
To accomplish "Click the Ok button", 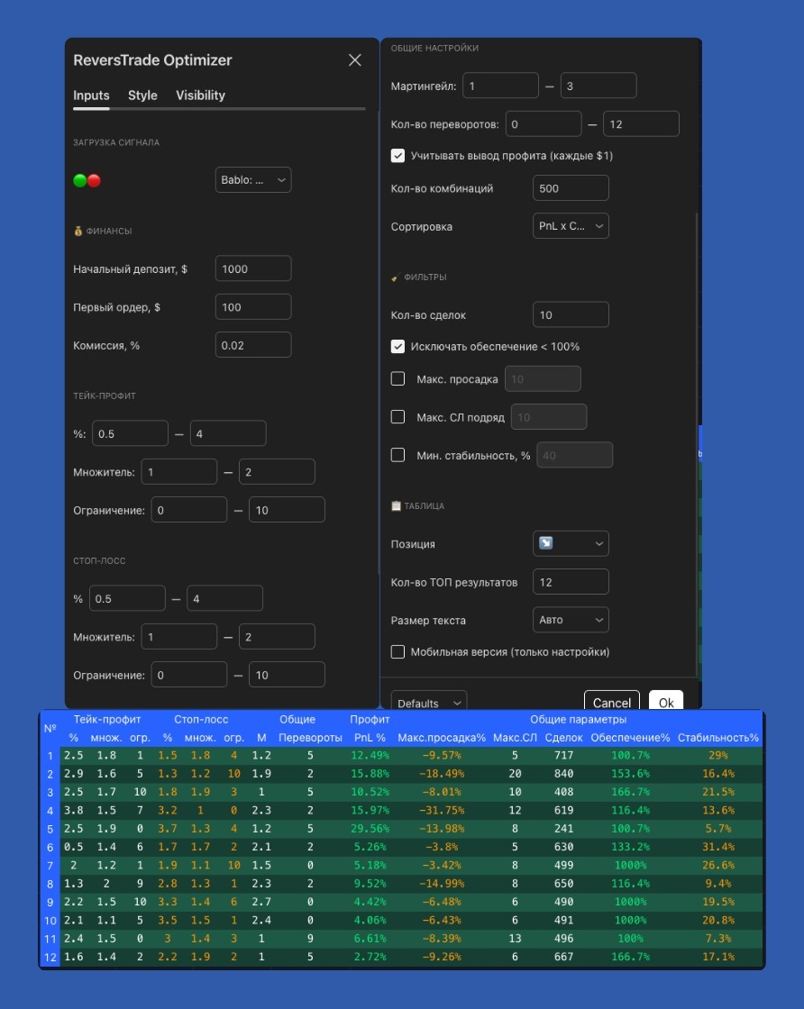I will [666, 702].
